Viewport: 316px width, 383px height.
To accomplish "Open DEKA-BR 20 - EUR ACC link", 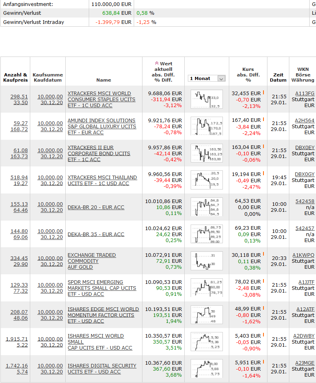I will 96,207.
